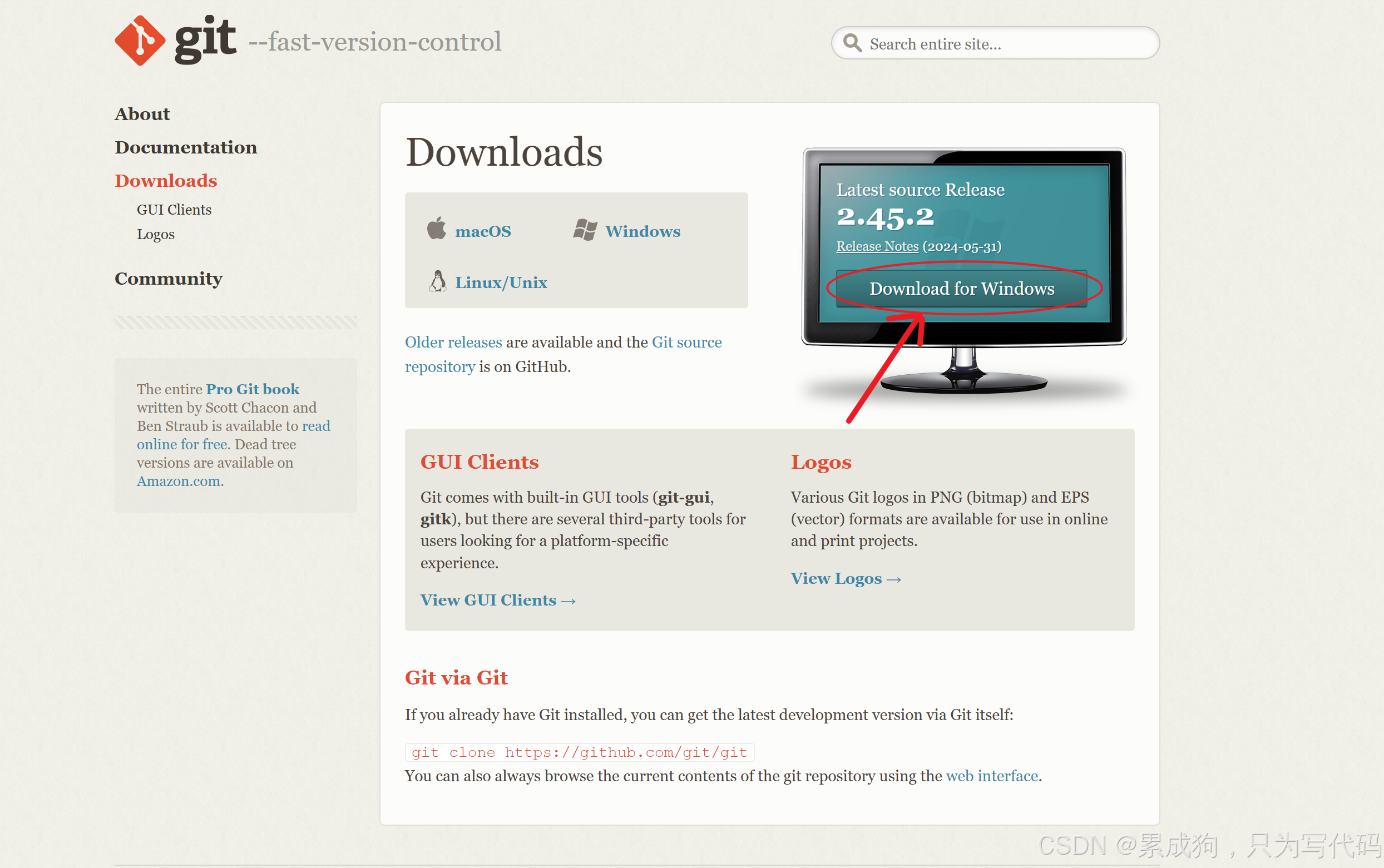The image size is (1384, 868).
Task: Open the Release Notes link
Action: tap(877, 246)
